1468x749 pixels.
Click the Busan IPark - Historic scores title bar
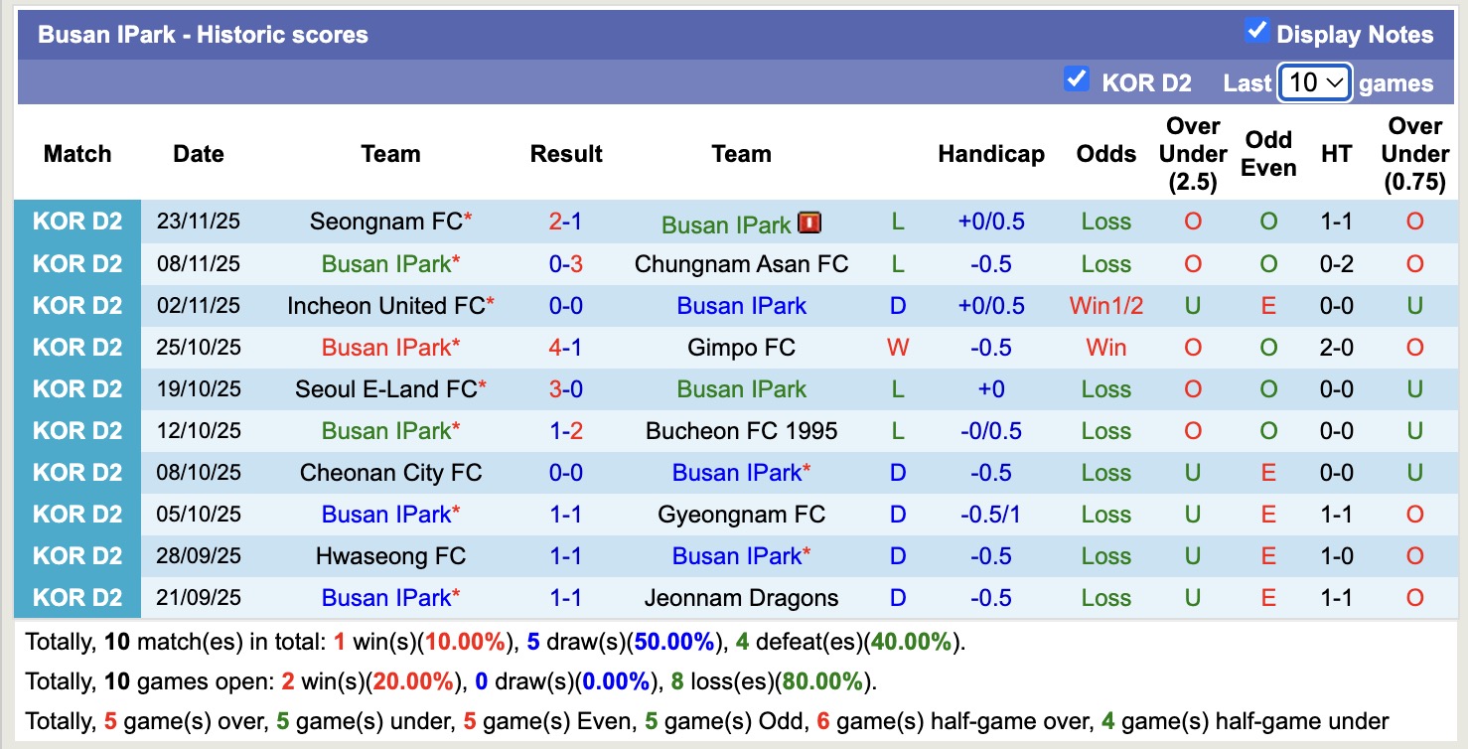click(202, 33)
